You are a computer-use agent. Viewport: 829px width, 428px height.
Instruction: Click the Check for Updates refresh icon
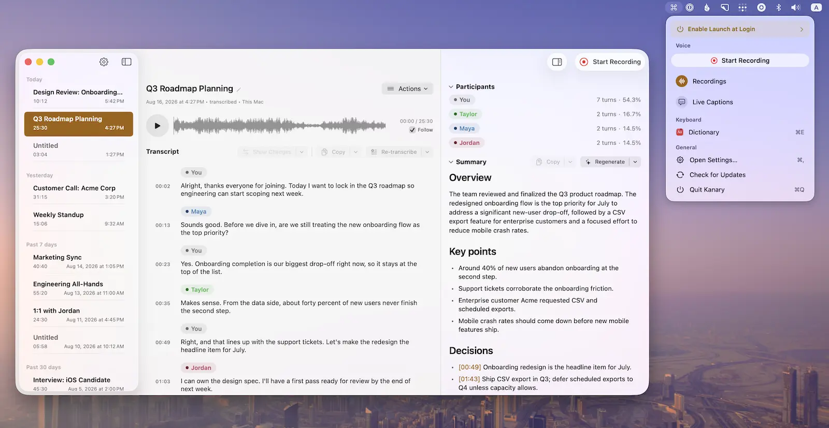pyautogui.click(x=680, y=175)
